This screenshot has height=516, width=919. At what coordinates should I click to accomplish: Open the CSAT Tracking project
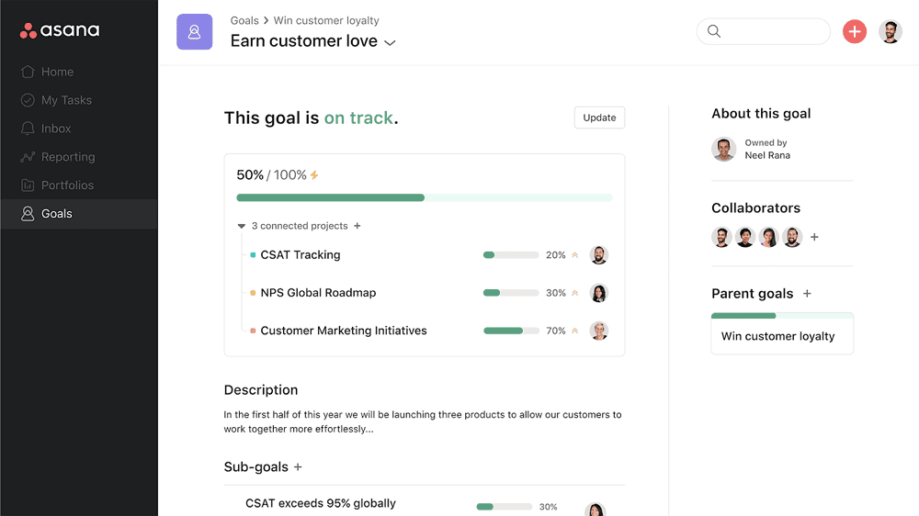pos(301,254)
